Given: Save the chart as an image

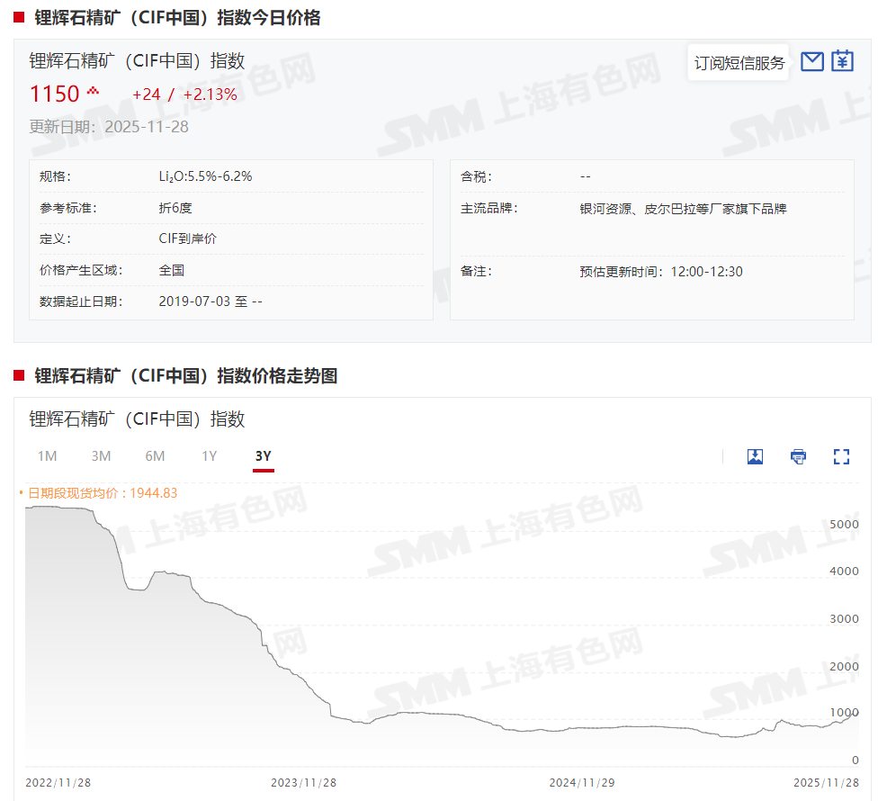Looking at the screenshot, I should [755, 456].
